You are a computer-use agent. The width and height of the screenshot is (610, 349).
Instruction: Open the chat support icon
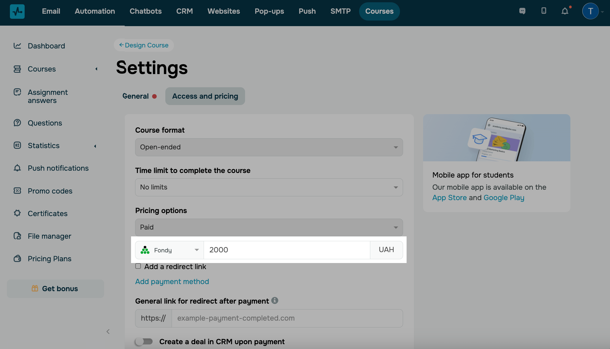coord(522,11)
